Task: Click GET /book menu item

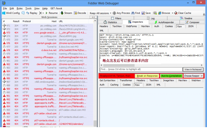Action: (x=56, y=8)
